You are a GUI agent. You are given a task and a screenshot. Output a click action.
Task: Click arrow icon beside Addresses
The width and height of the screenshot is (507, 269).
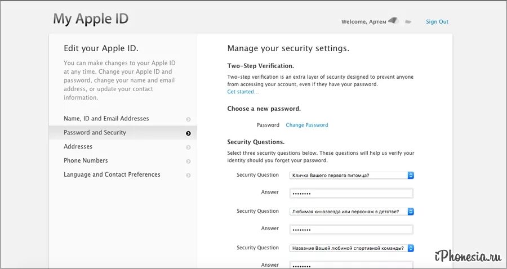(x=188, y=147)
